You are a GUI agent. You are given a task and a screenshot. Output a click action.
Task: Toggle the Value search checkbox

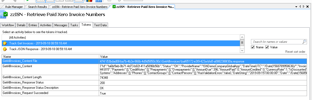pyautogui.click(x=267, y=47)
